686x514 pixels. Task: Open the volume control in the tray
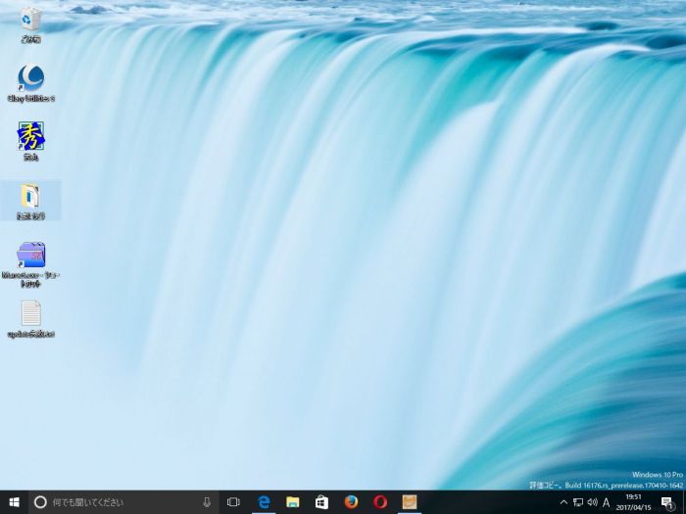pos(592,501)
